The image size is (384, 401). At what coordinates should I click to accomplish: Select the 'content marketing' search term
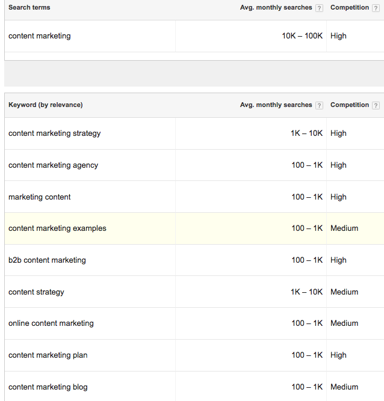click(40, 36)
